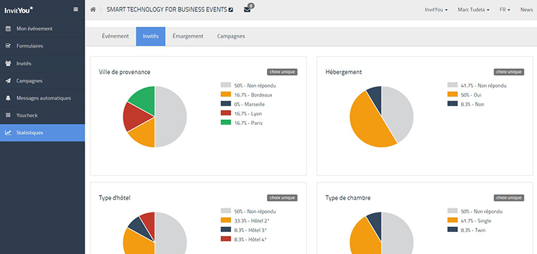Click the Campagnes paper plane icon

tap(8, 81)
